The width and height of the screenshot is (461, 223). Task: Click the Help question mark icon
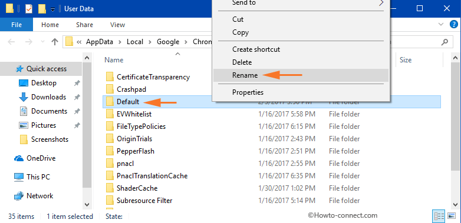(x=454, y=24)
